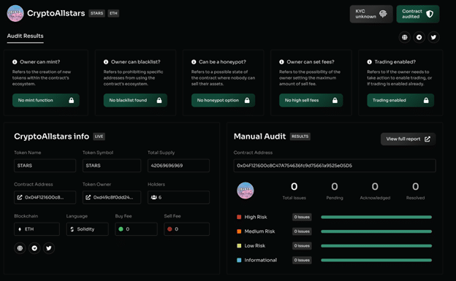Click the token avatar in Manual Audit panel

(246, 190)
